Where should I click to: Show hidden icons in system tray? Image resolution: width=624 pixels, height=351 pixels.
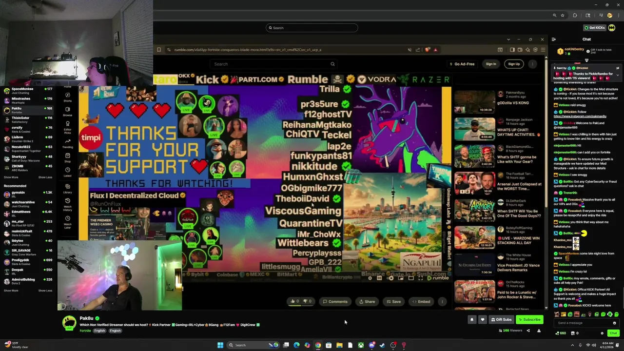pyautogui.click(x=572, y=345)
